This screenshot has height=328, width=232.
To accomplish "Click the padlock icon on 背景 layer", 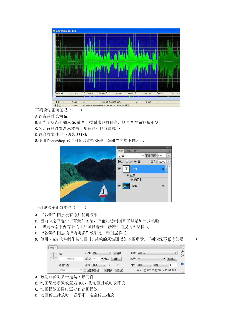I will (163, 186).
